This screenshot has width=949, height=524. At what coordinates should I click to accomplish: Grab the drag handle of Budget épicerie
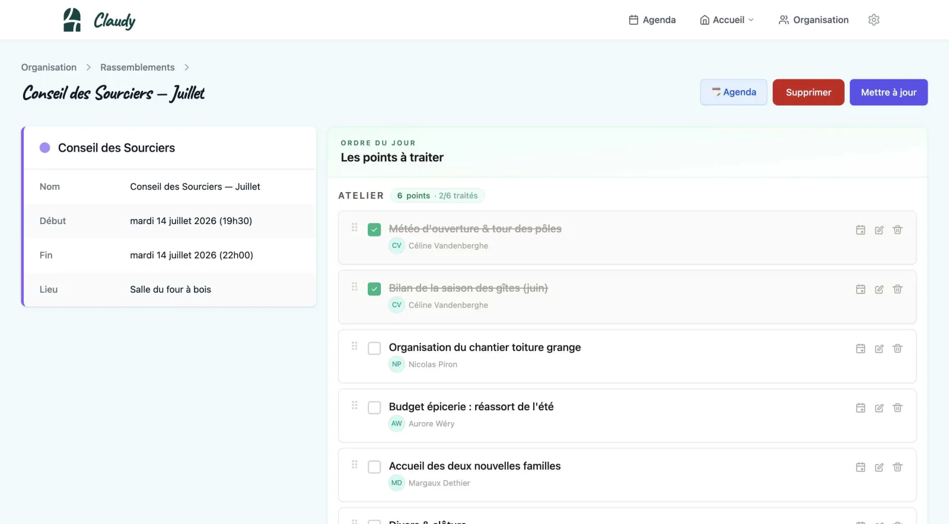coord(355,405)
